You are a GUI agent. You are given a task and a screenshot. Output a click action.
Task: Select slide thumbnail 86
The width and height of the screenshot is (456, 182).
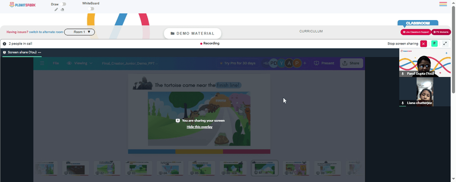233,168
